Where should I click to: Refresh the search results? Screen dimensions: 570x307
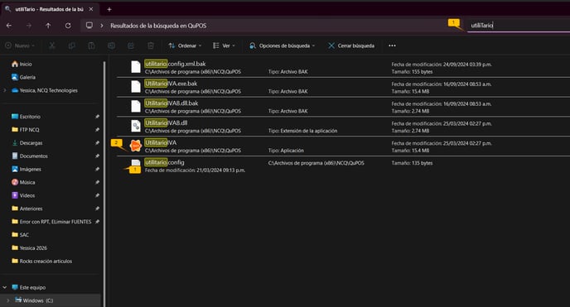[68, 26]
